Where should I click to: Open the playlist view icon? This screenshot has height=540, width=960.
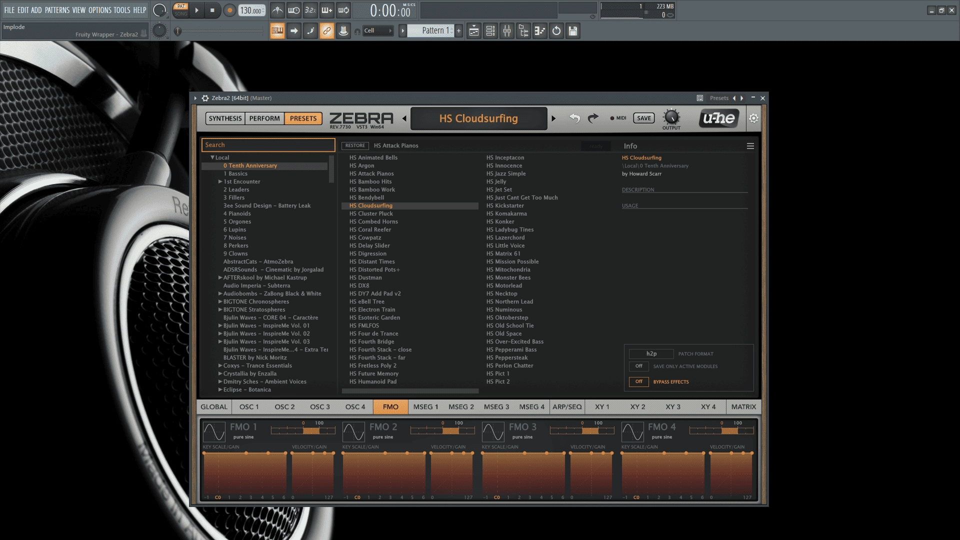(474, 31)
